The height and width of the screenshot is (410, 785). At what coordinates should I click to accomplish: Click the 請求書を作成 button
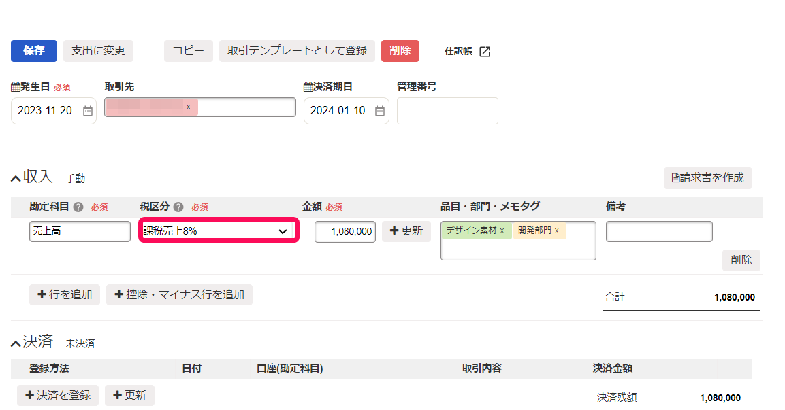pyautogui.click(x=708, y=177)
